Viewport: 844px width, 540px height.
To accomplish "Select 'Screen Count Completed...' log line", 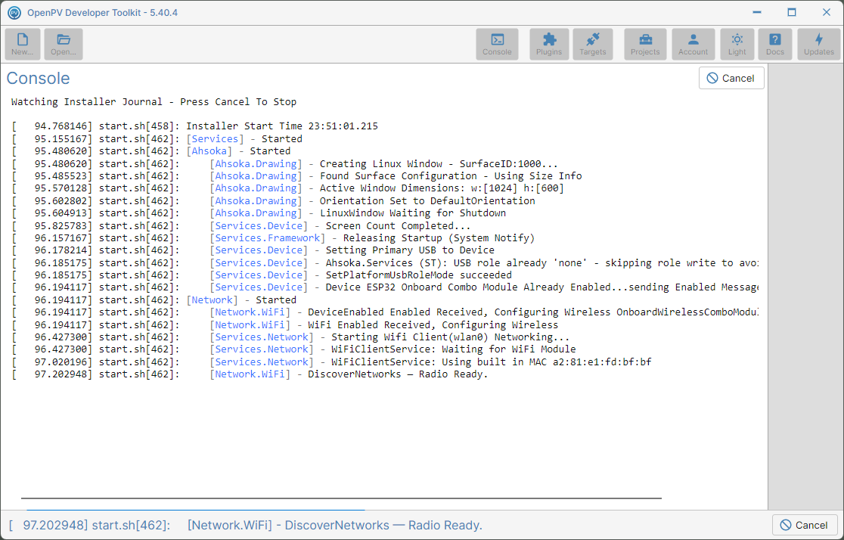I will pos(241,225).
